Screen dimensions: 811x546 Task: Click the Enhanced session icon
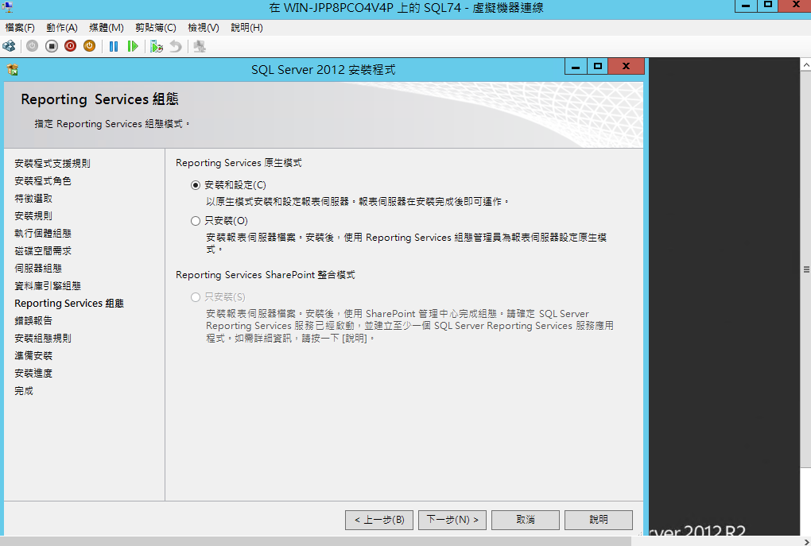point(199,47)
